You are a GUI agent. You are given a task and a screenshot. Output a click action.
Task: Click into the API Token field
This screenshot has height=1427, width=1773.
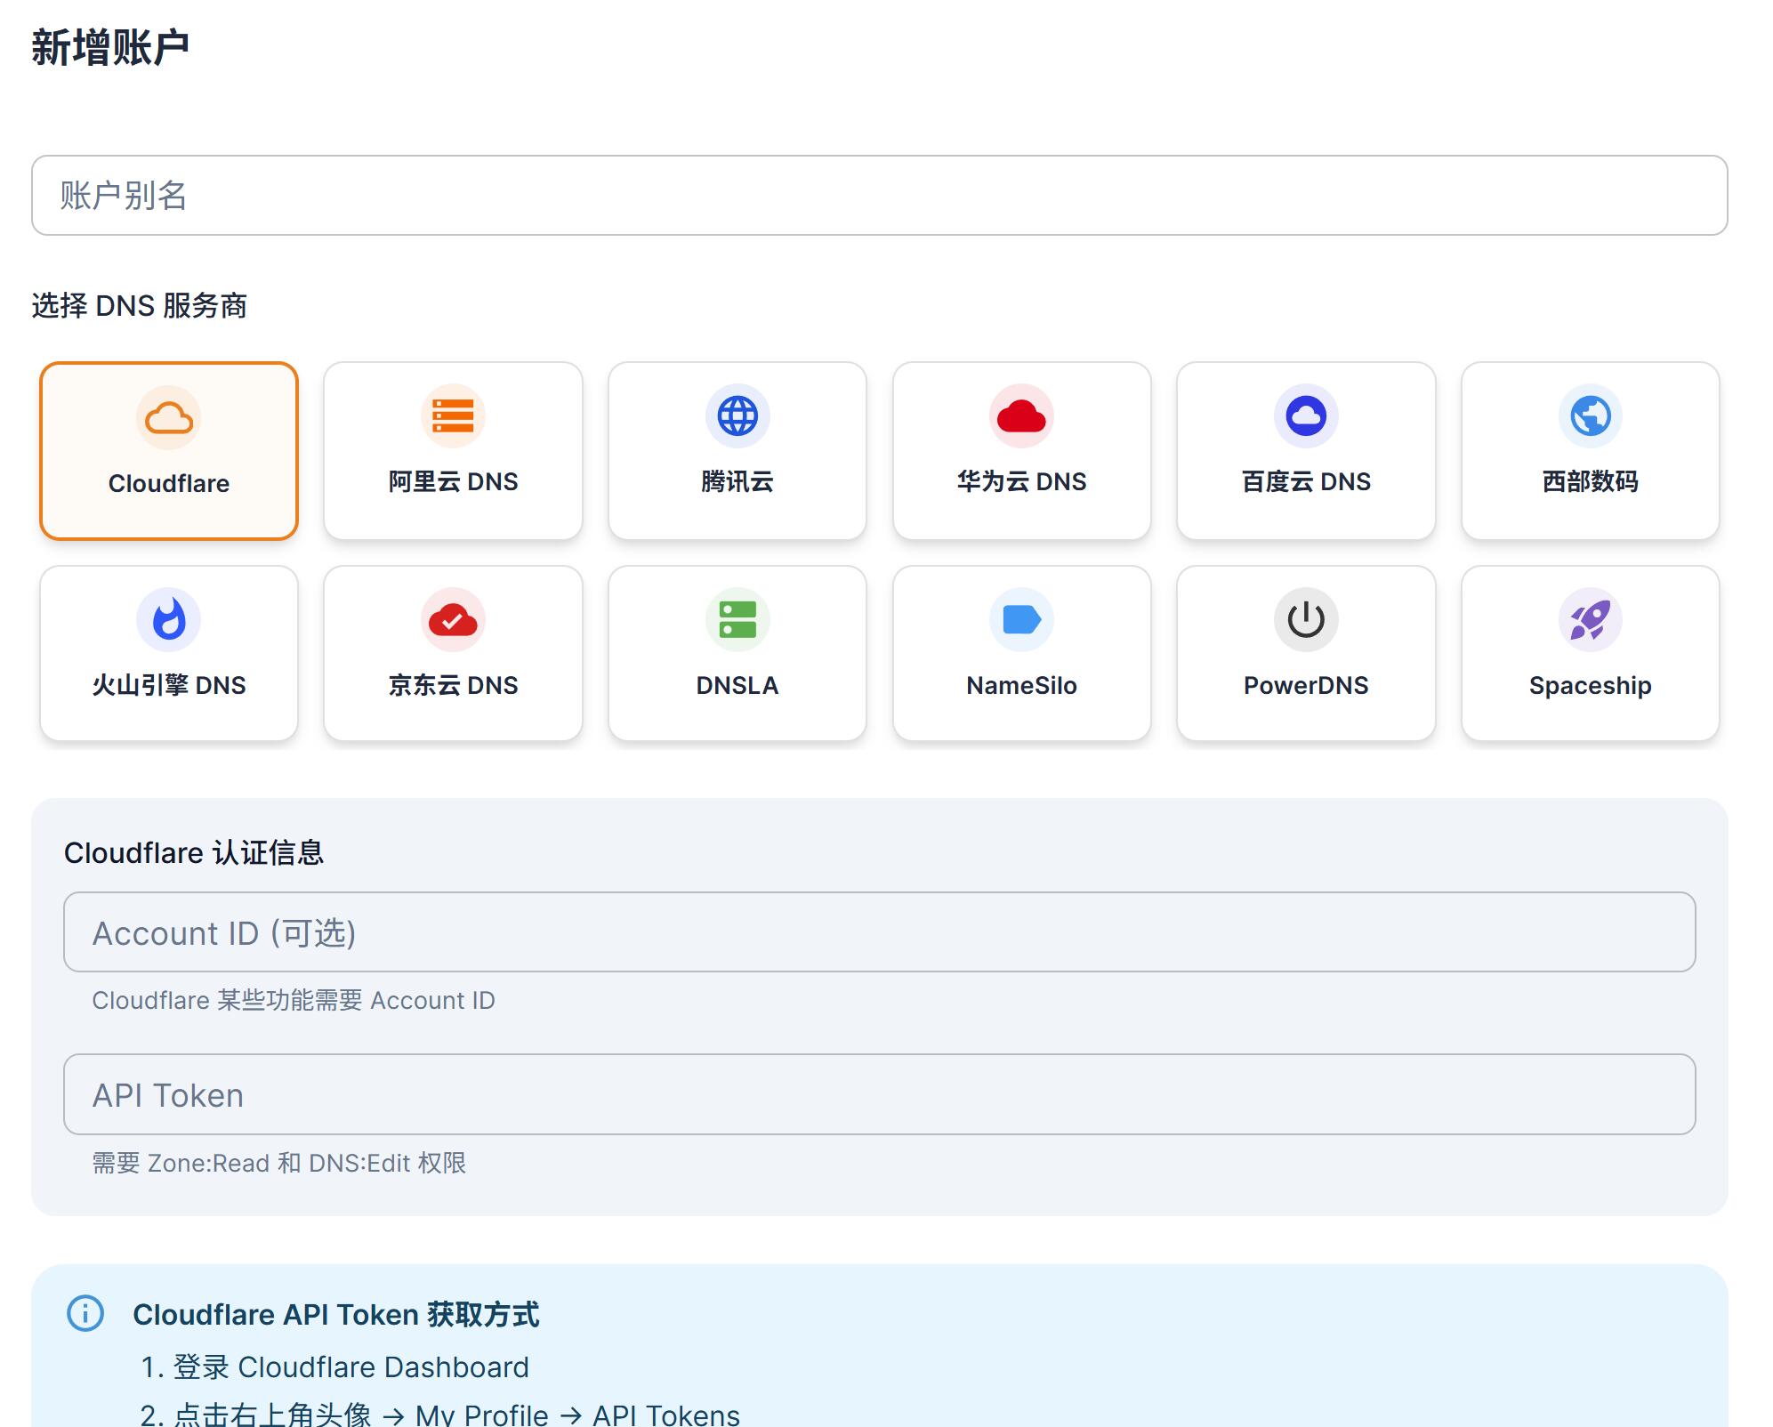pyautogui.click(x=880, y=1094)
